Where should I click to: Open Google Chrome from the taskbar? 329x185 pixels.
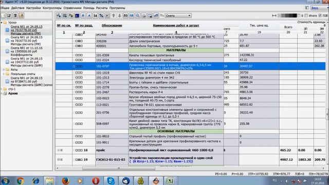[21, 180]
